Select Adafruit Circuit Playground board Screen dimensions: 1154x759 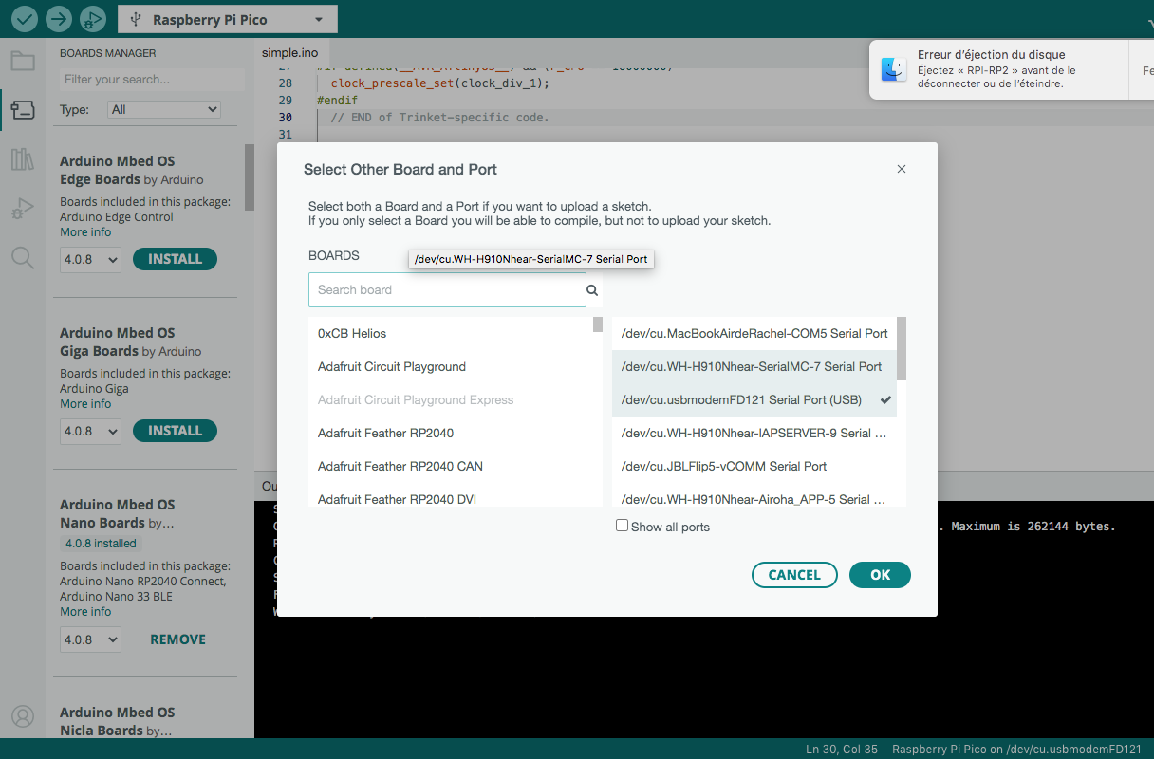point(451,367)
